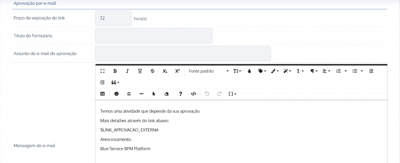Apply subscript formatting

[x=165, y=71]
